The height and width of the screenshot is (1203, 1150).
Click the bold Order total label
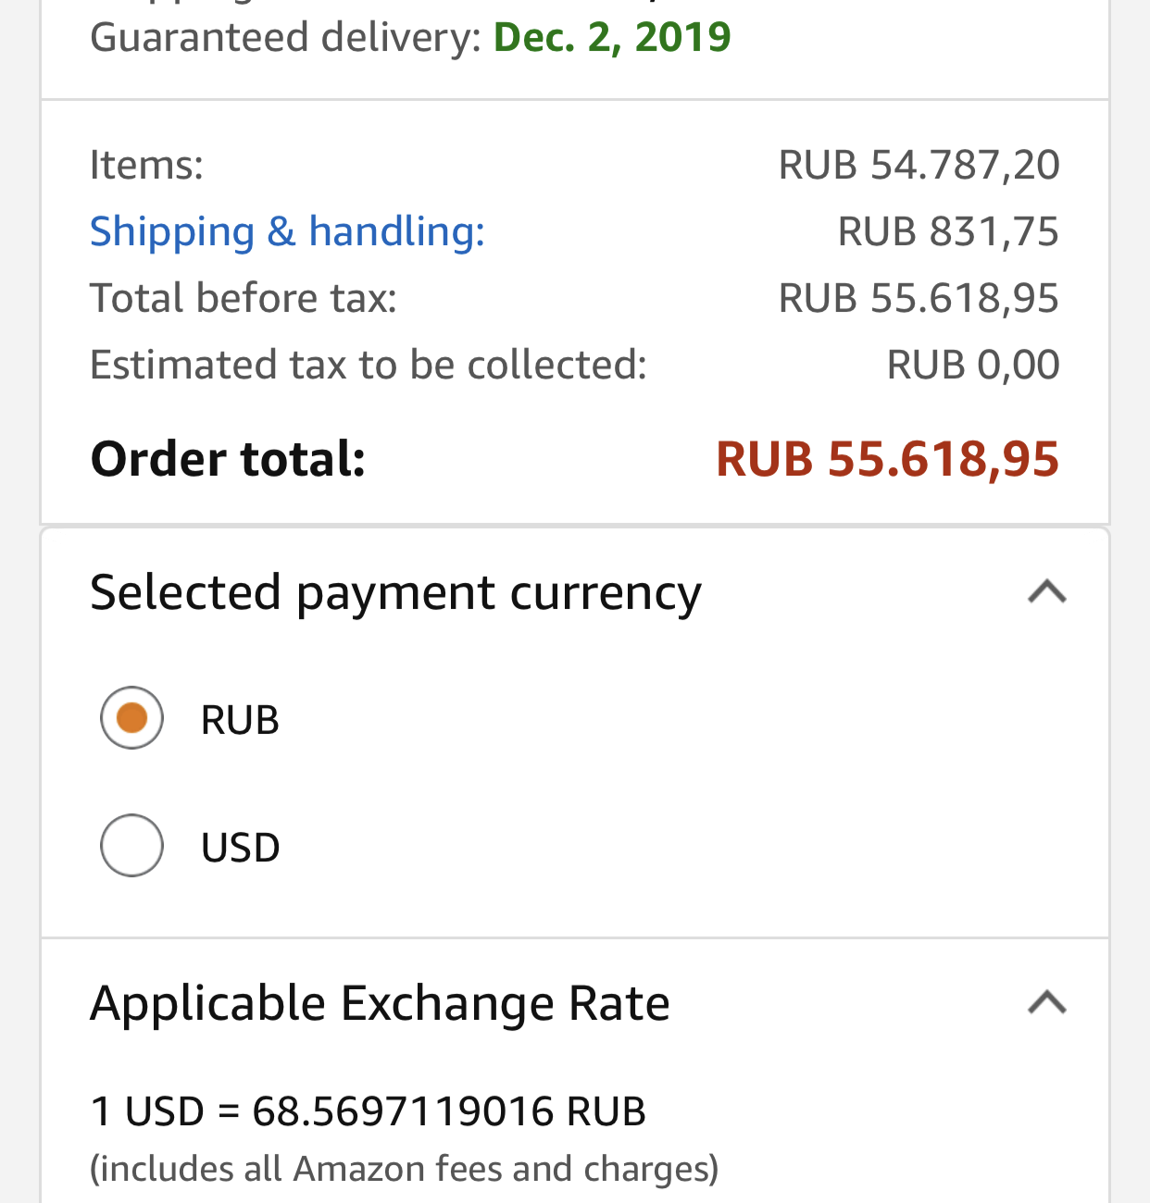click(228, 459)
